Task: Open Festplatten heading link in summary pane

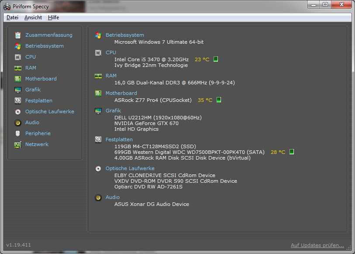Action: click(119, 139)
